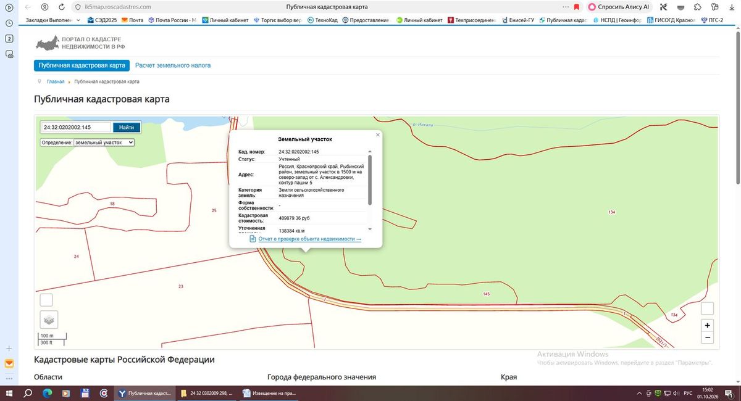The height and width of the screenshot is (401, 741).
Task: Zoom out with the minus button
Action: [708, 337]
